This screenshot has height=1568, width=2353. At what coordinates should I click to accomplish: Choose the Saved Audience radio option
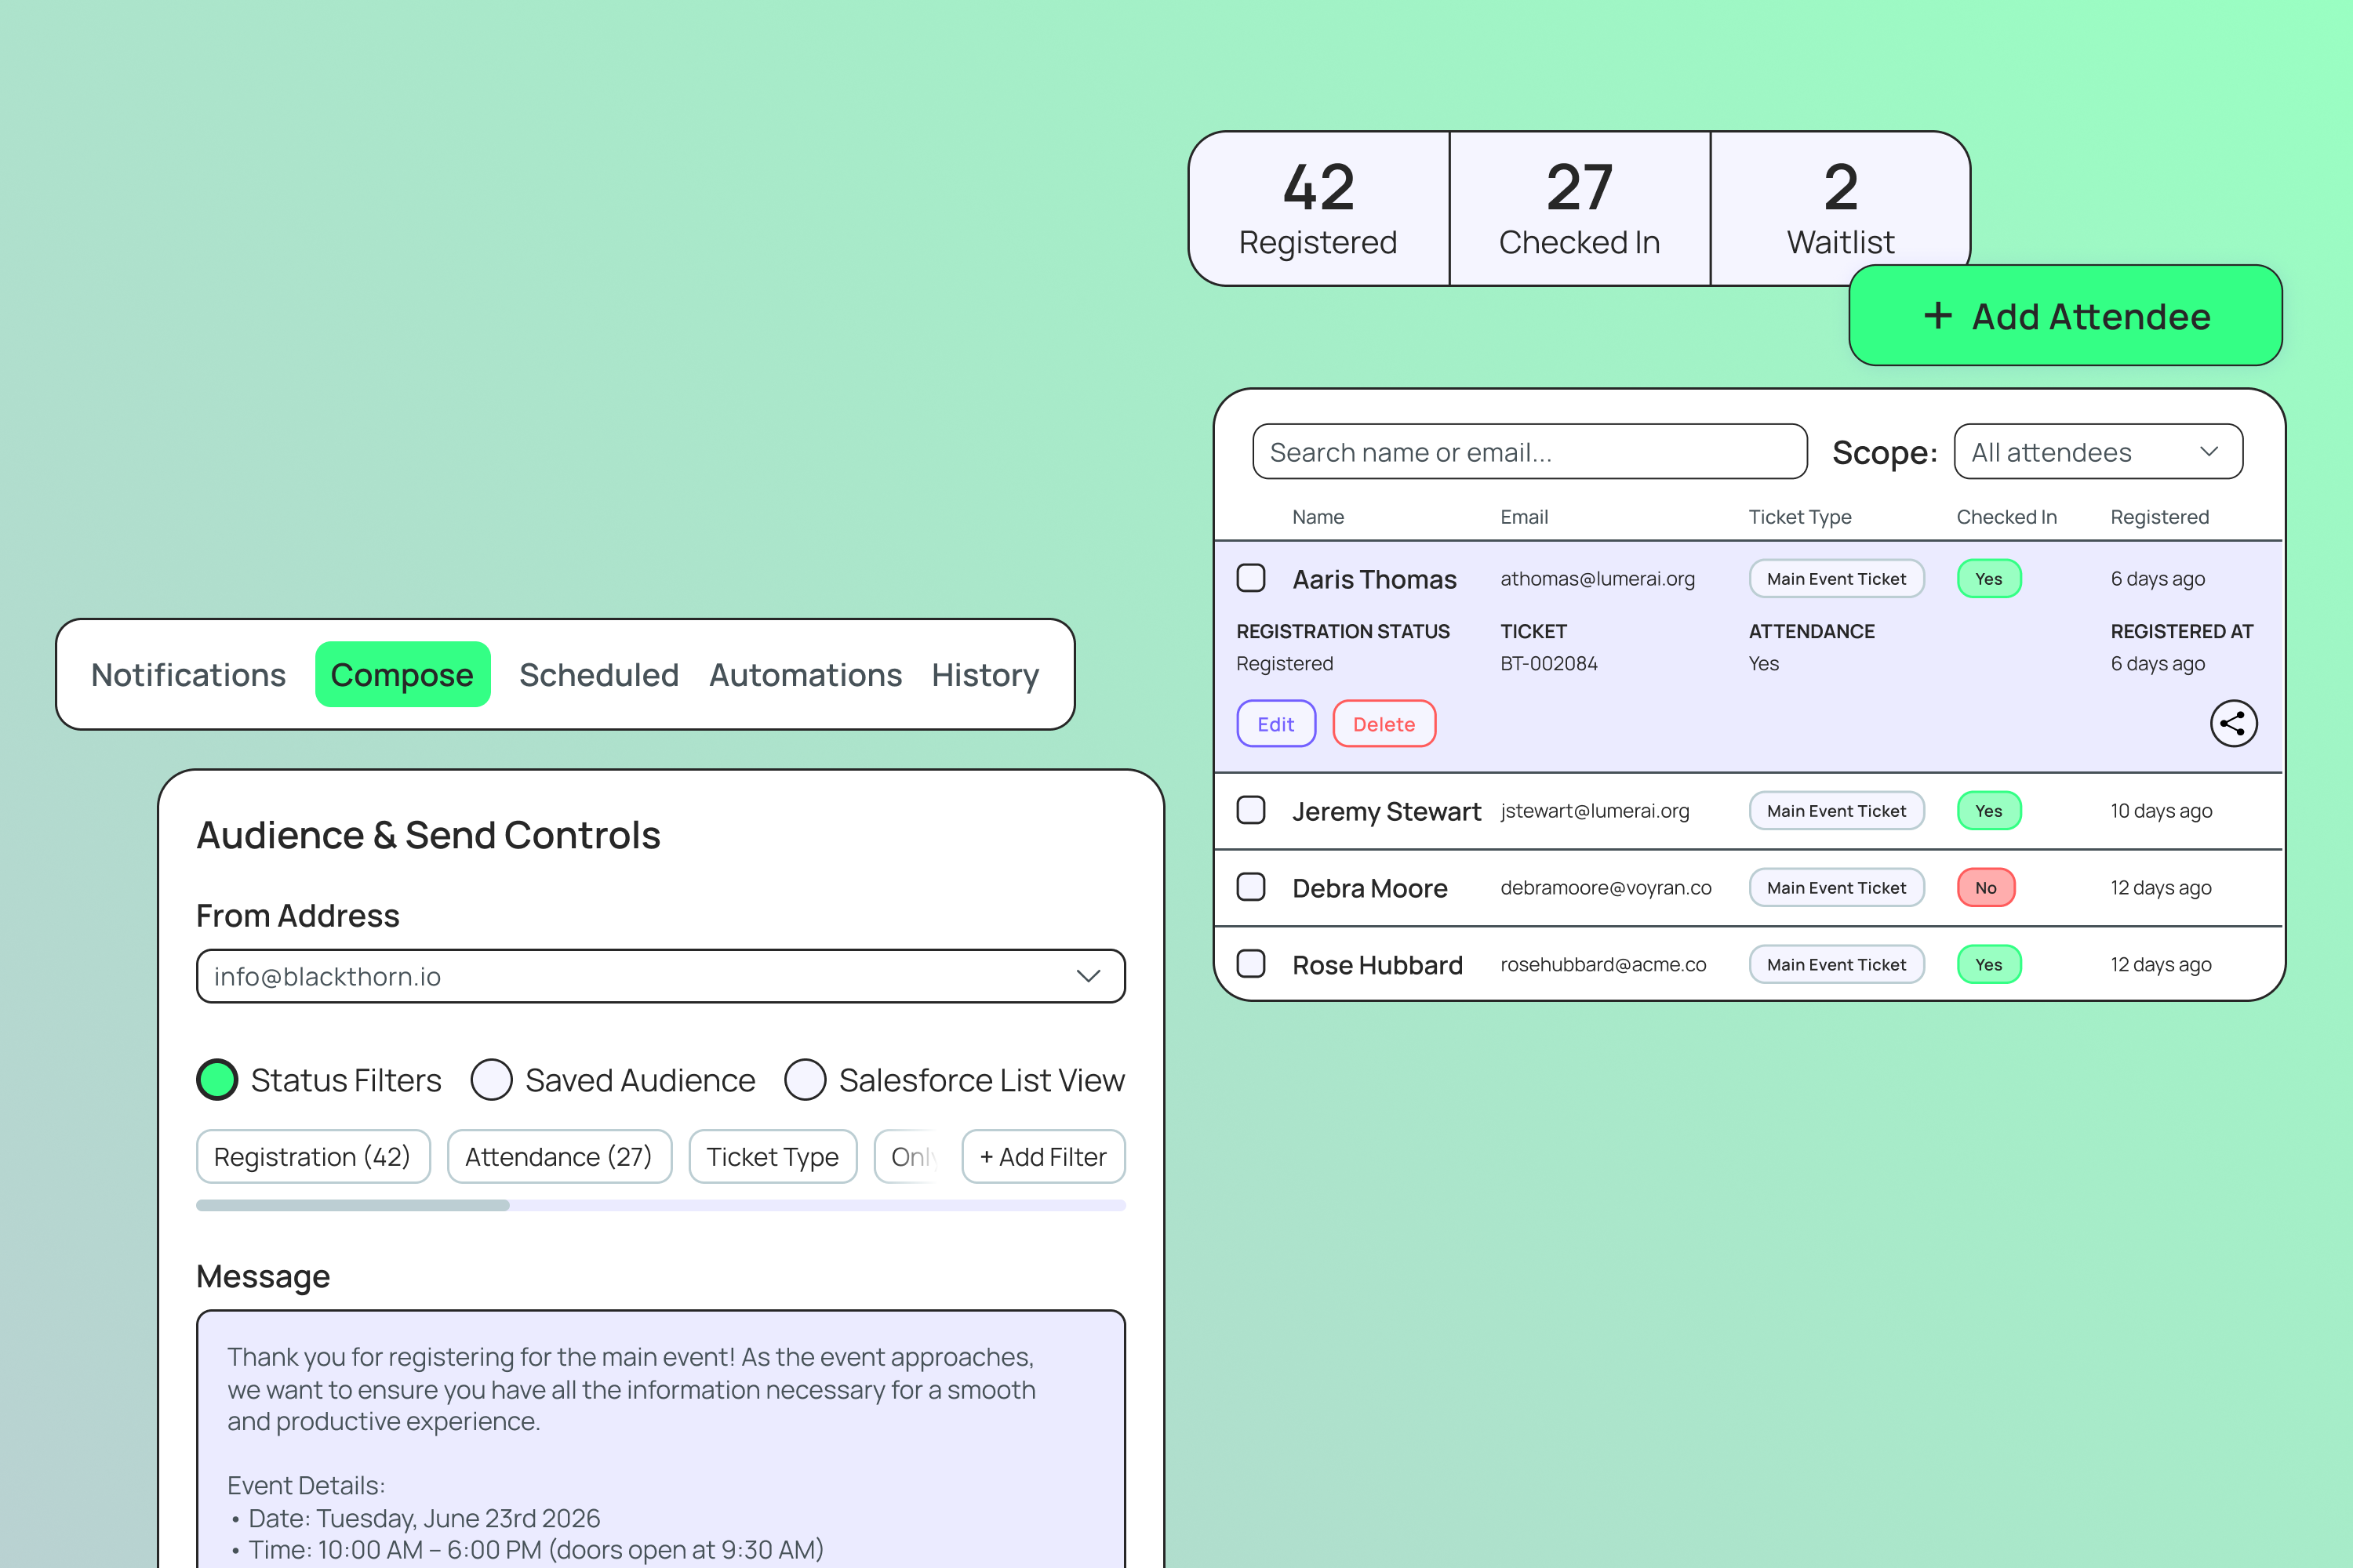click(x=491, y=1080)
